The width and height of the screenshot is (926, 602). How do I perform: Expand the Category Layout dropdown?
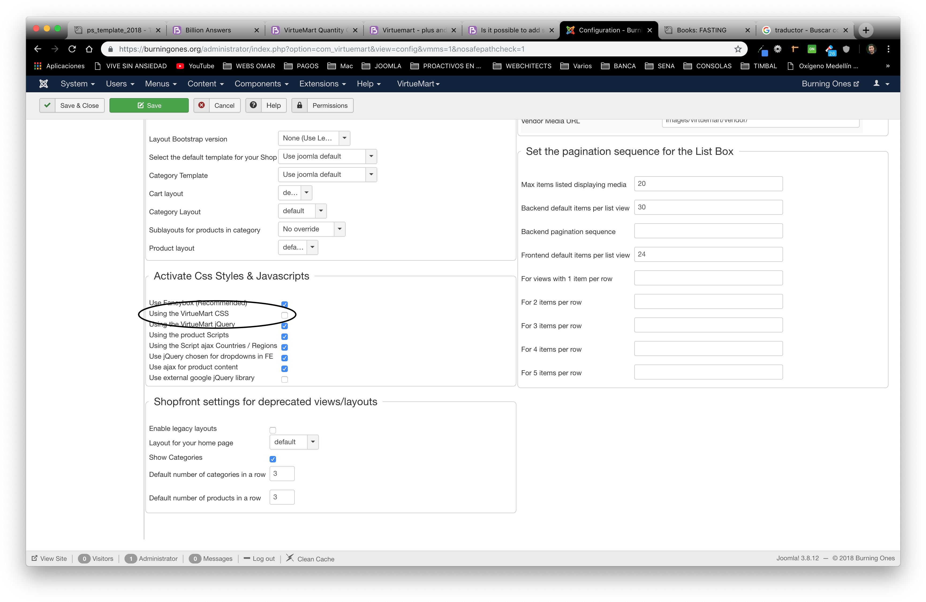click(302, 211)
